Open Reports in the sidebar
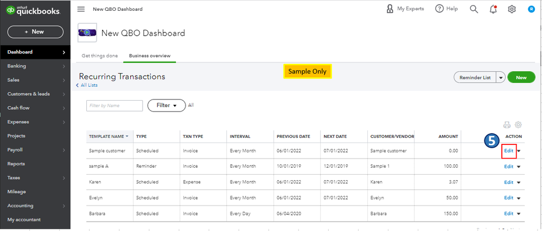The image size is (542, 231). (x=16, y=164)
